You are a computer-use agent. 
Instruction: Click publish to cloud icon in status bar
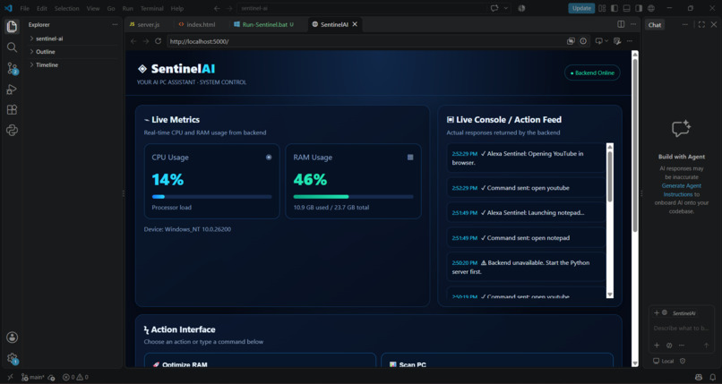pos(52,378)
